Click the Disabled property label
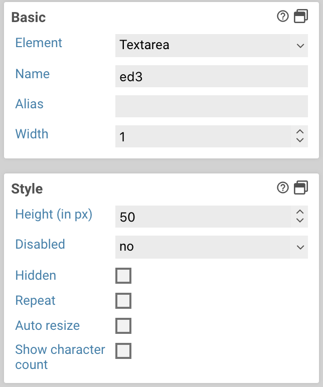 pos(40,244)
